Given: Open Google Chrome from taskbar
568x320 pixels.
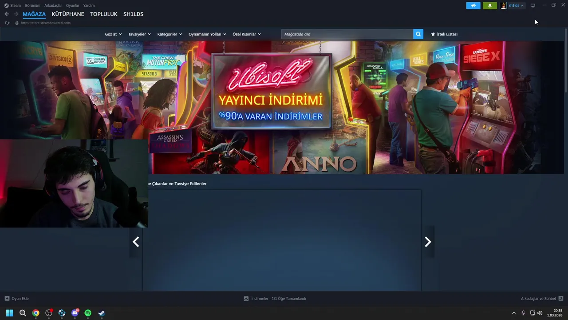Looking at the screenshot, I should (x=35, y=313).
